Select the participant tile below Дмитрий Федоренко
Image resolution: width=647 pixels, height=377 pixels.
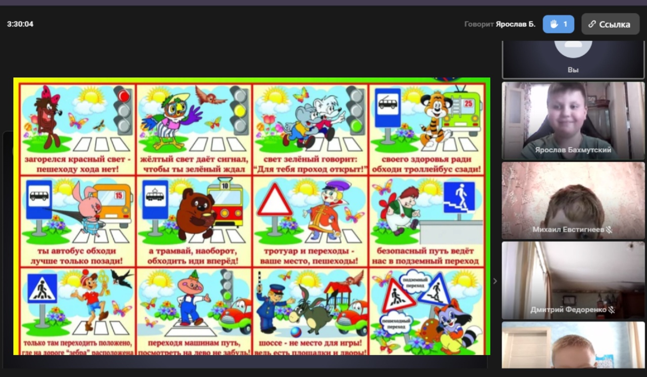click(x=573, y=345)
